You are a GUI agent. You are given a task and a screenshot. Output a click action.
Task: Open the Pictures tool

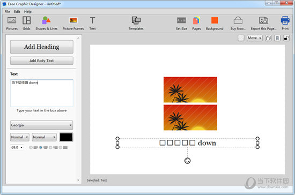(x=12, y=23)
